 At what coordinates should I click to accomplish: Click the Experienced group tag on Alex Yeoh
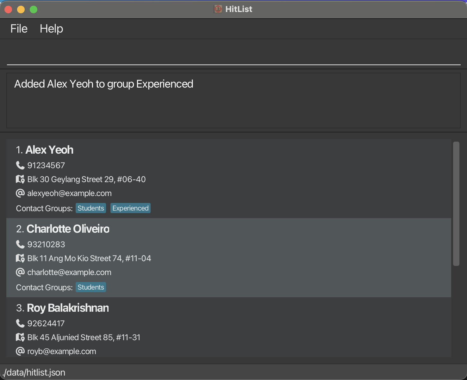[130, 208]
